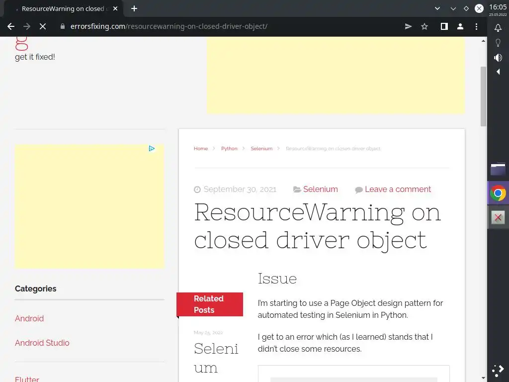The height and width of the screenshot is (382, 509).
Task: Open the Android category
Action: [29, 318]
